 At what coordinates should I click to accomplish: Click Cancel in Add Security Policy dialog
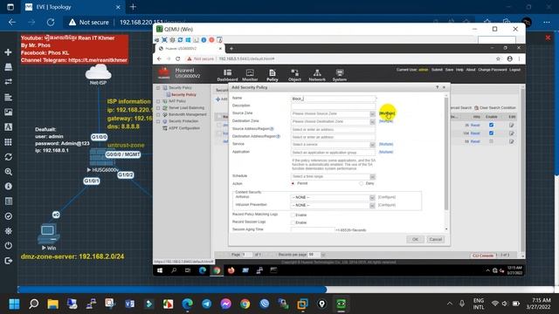click(x=436, y=239)
